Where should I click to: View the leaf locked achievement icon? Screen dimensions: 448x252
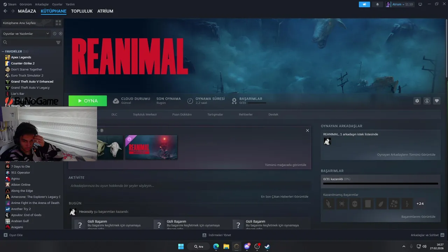tap(381, 204)
